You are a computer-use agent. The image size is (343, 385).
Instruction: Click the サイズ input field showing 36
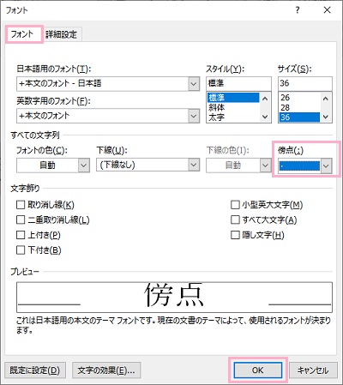point(305,83)
